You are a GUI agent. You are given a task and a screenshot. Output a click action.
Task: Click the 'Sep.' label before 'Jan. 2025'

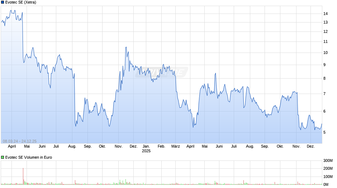pyautogui.click(x=88, y=147)
